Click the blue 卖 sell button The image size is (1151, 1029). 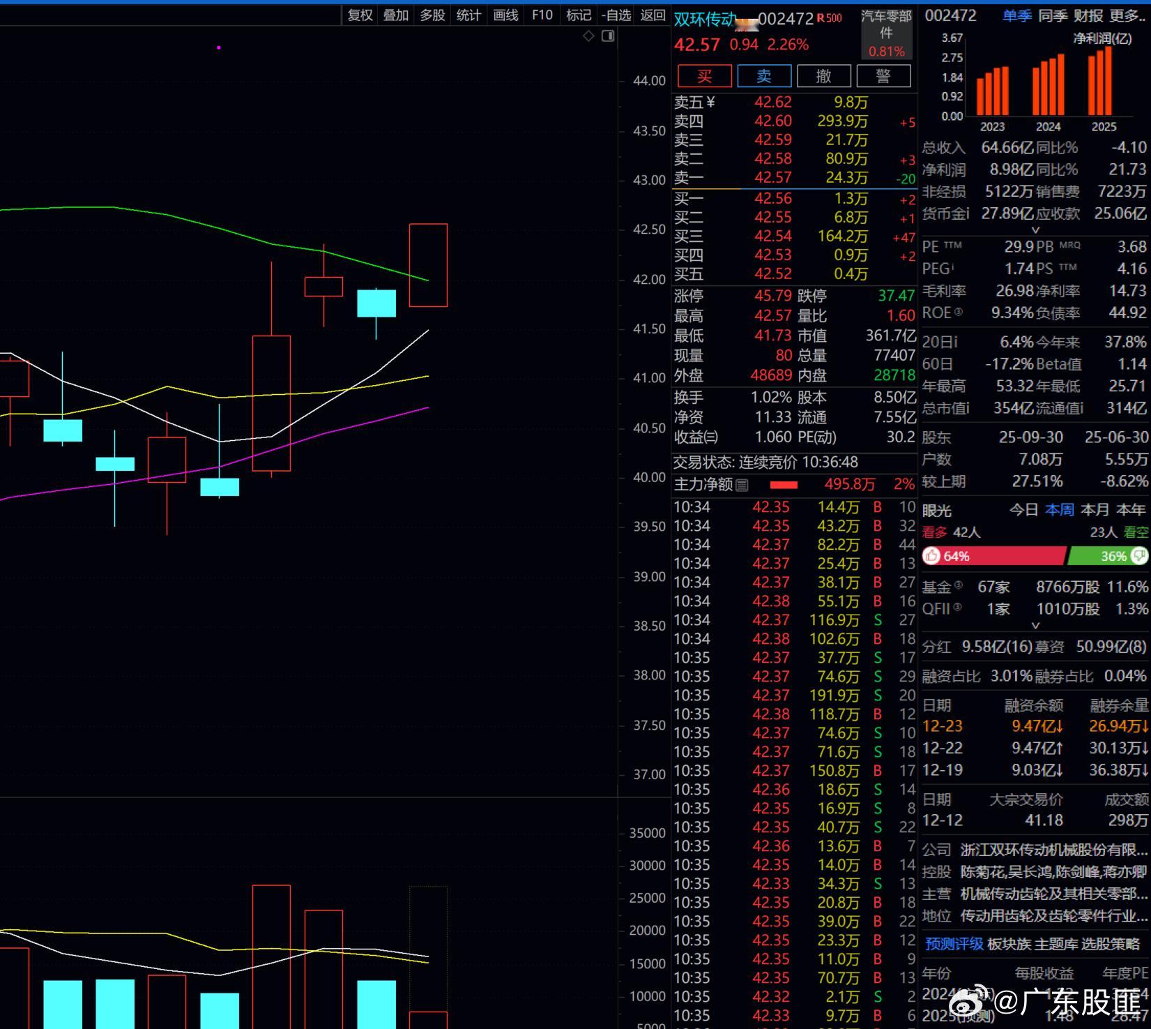coord(764,76)
